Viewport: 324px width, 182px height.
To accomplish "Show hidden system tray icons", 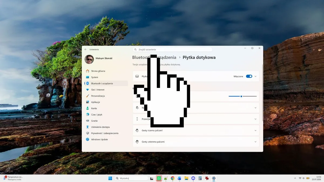I will point(295,178).
